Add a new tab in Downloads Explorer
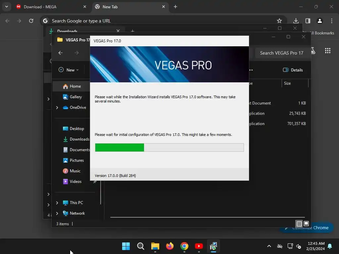 point(132,31)
